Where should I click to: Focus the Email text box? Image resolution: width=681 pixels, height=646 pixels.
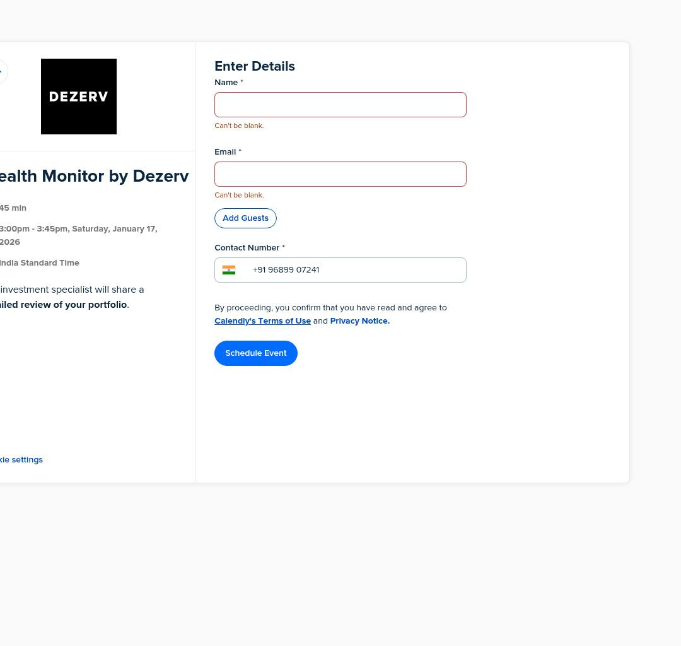click(x=340, y=174)
